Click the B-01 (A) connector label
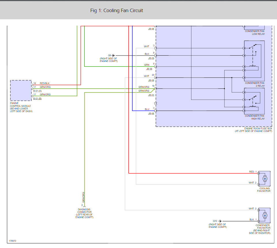Image resolution: width=277 pixels, height=248 pixels. click(37, 90)
